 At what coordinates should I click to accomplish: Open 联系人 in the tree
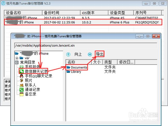31,85
